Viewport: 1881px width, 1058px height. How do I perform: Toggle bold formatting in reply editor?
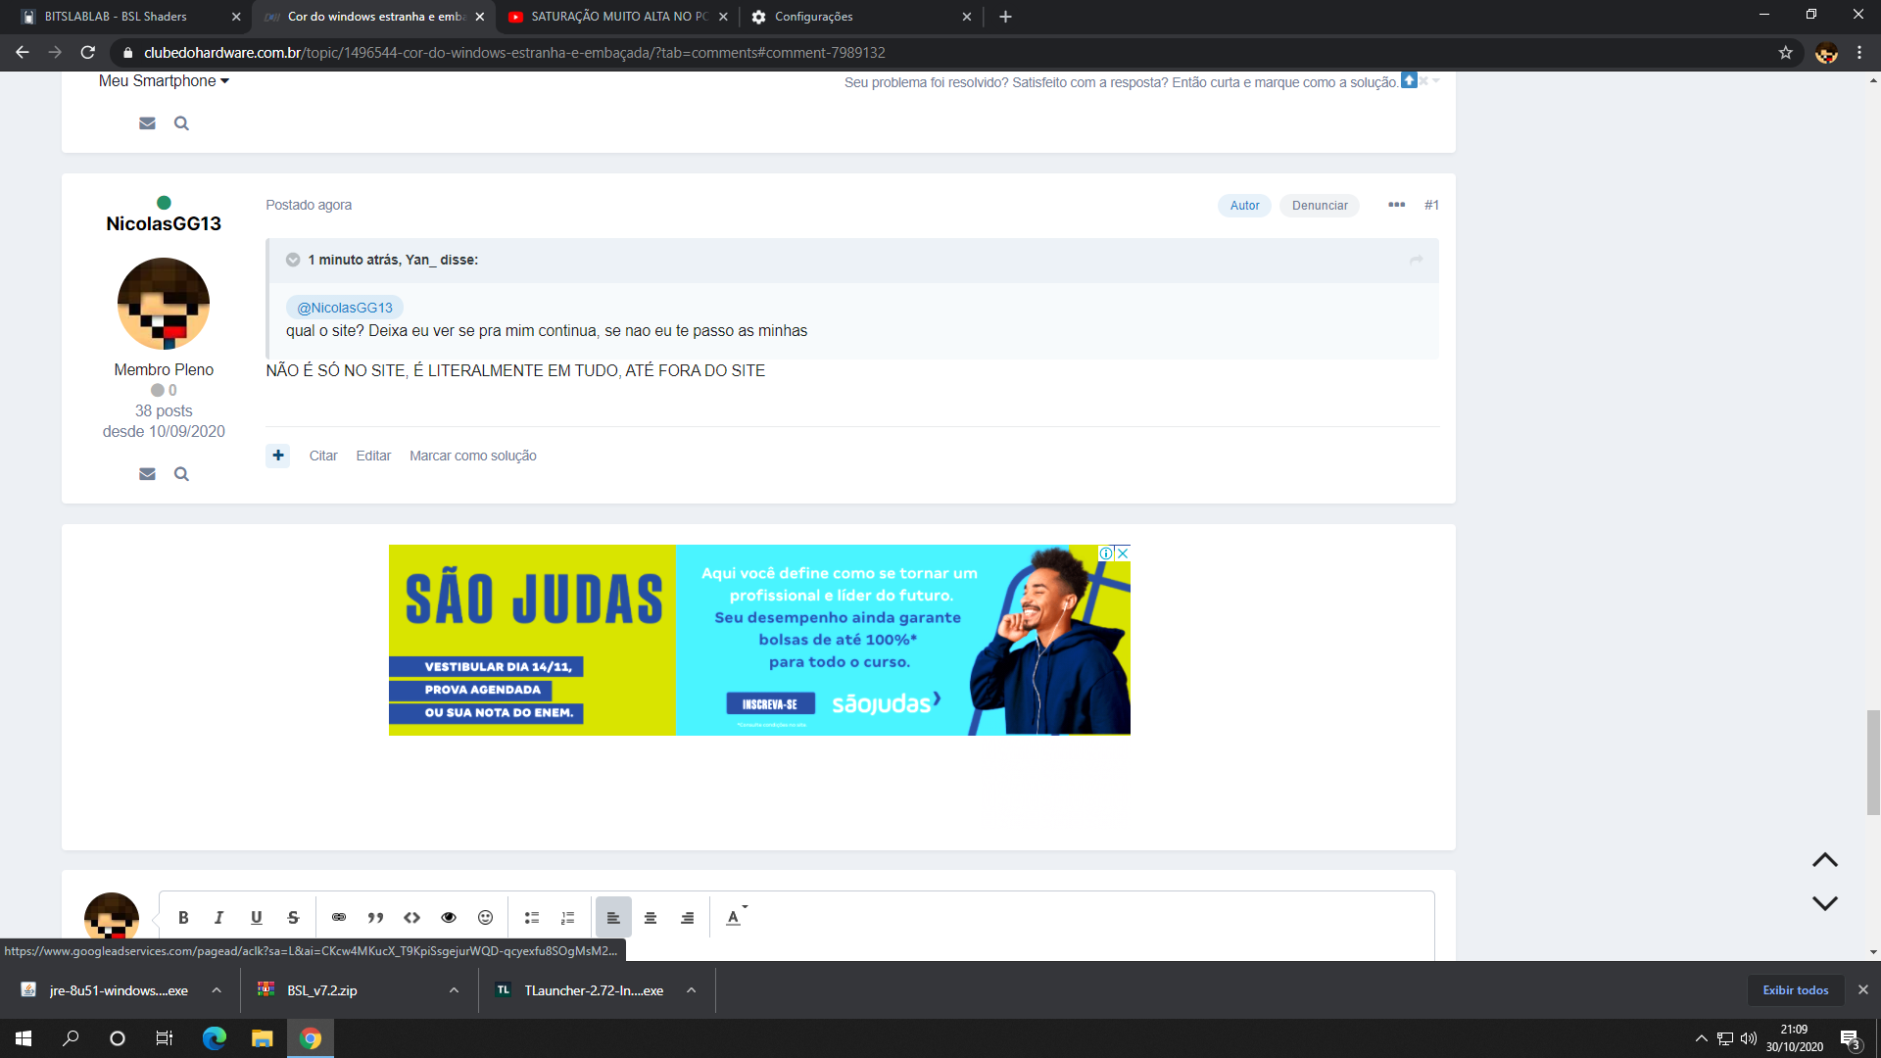tap(183, 918)
